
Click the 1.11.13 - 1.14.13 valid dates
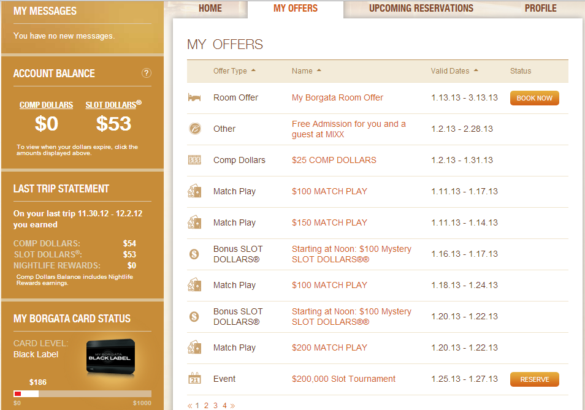pos(464,223)
